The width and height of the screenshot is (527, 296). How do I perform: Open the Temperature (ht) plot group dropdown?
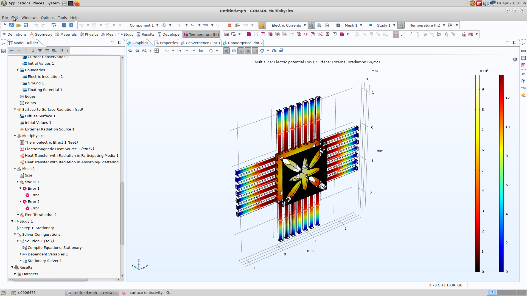[x=444, y=25]
